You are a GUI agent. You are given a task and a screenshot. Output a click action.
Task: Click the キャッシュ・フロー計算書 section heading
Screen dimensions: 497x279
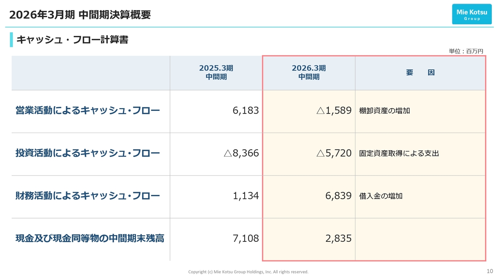[x=72, y=40]
